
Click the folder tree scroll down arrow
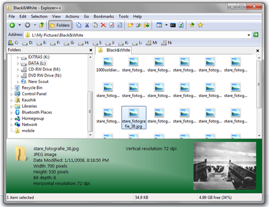[90, 135]
